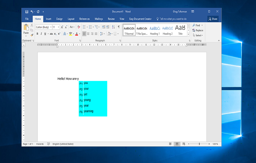The image size is (256, 163).
Task: Apply the No Spacing style
Action: click(x=142, y=30)
